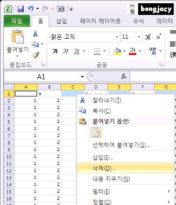The width and height of the screenshot is (176, 205).
Task: Click the decrease indent icon
Action: 173,55
